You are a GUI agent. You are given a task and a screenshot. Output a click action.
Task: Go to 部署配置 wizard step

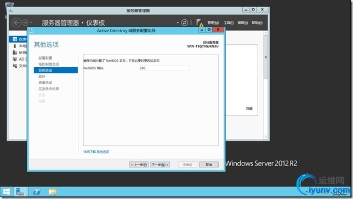[x=45, y=58]
